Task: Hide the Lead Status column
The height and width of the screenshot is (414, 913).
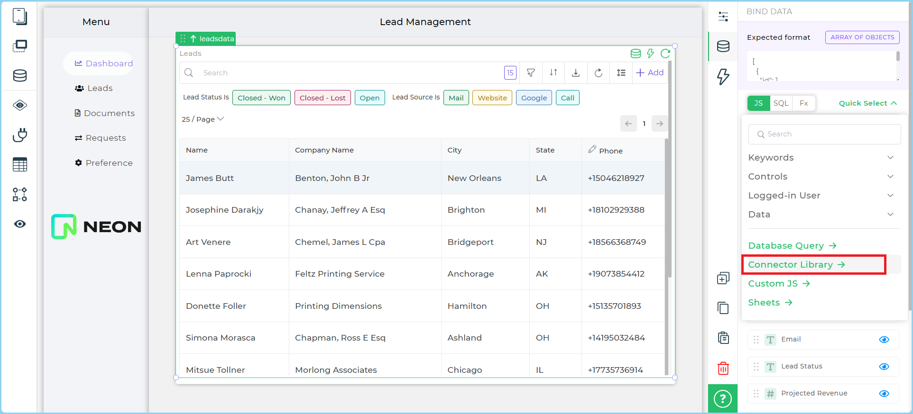Action: point(884,367)
